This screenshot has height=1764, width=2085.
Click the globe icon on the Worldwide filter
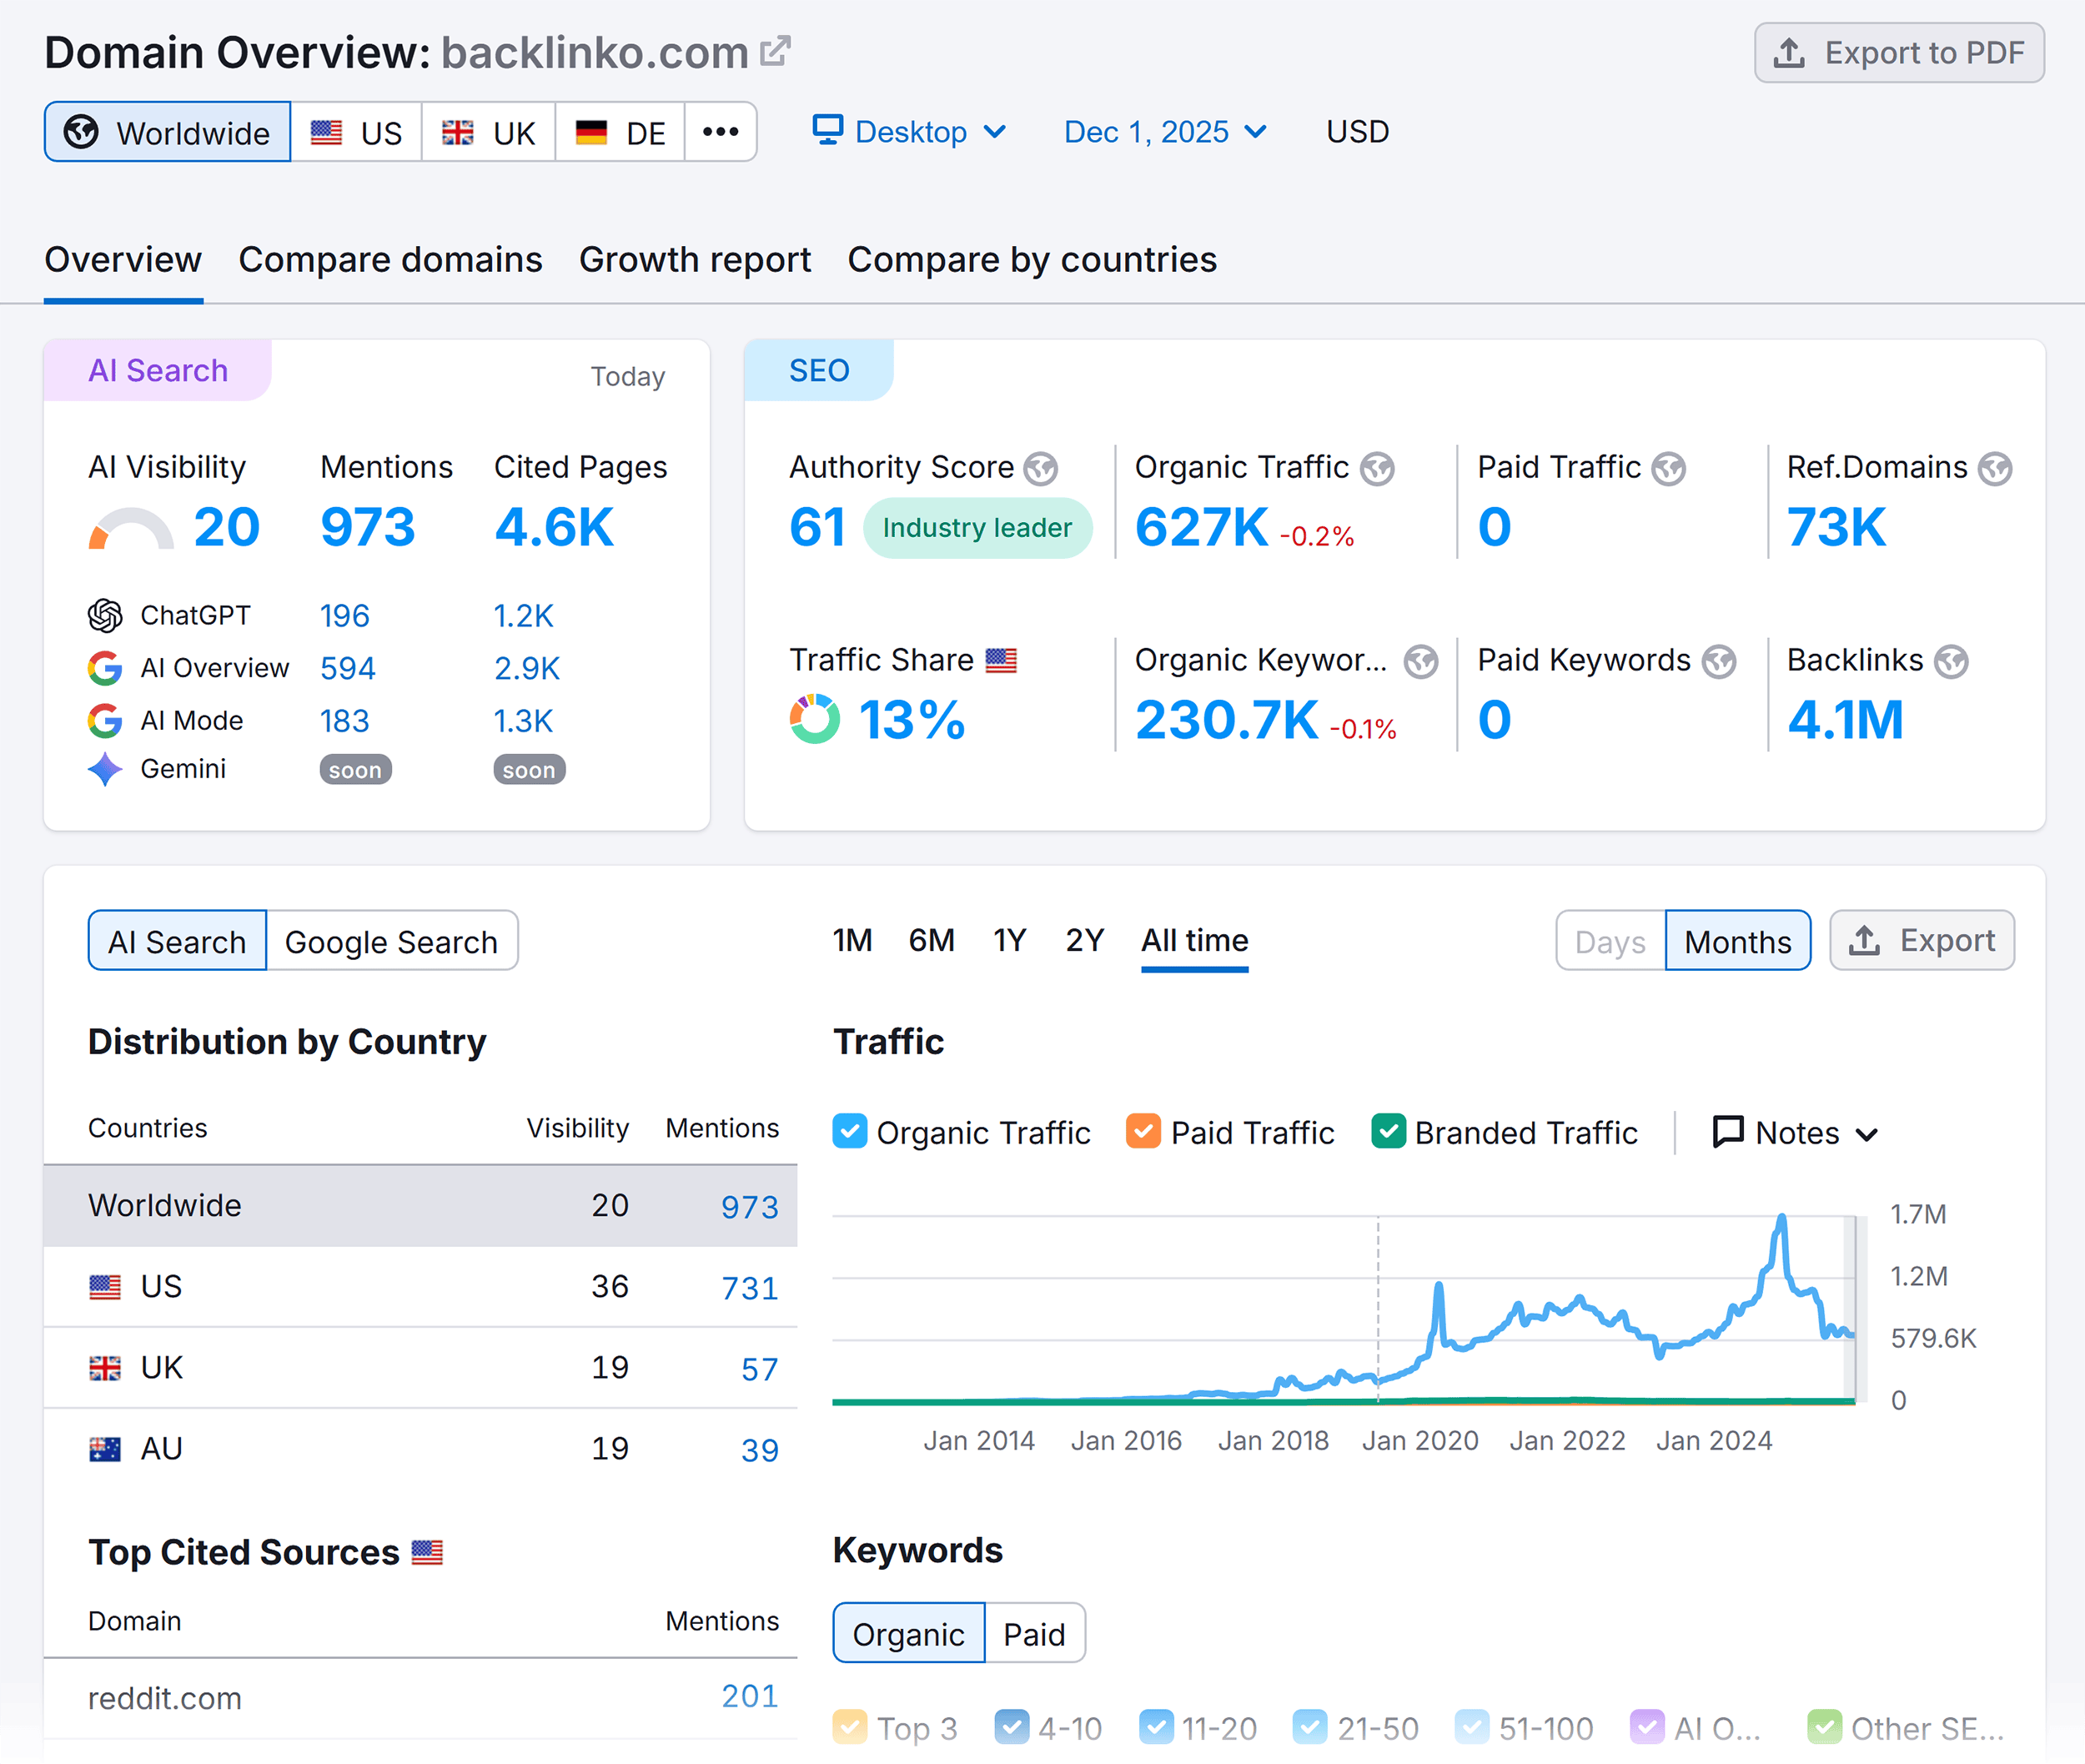(x=83, y=131)
